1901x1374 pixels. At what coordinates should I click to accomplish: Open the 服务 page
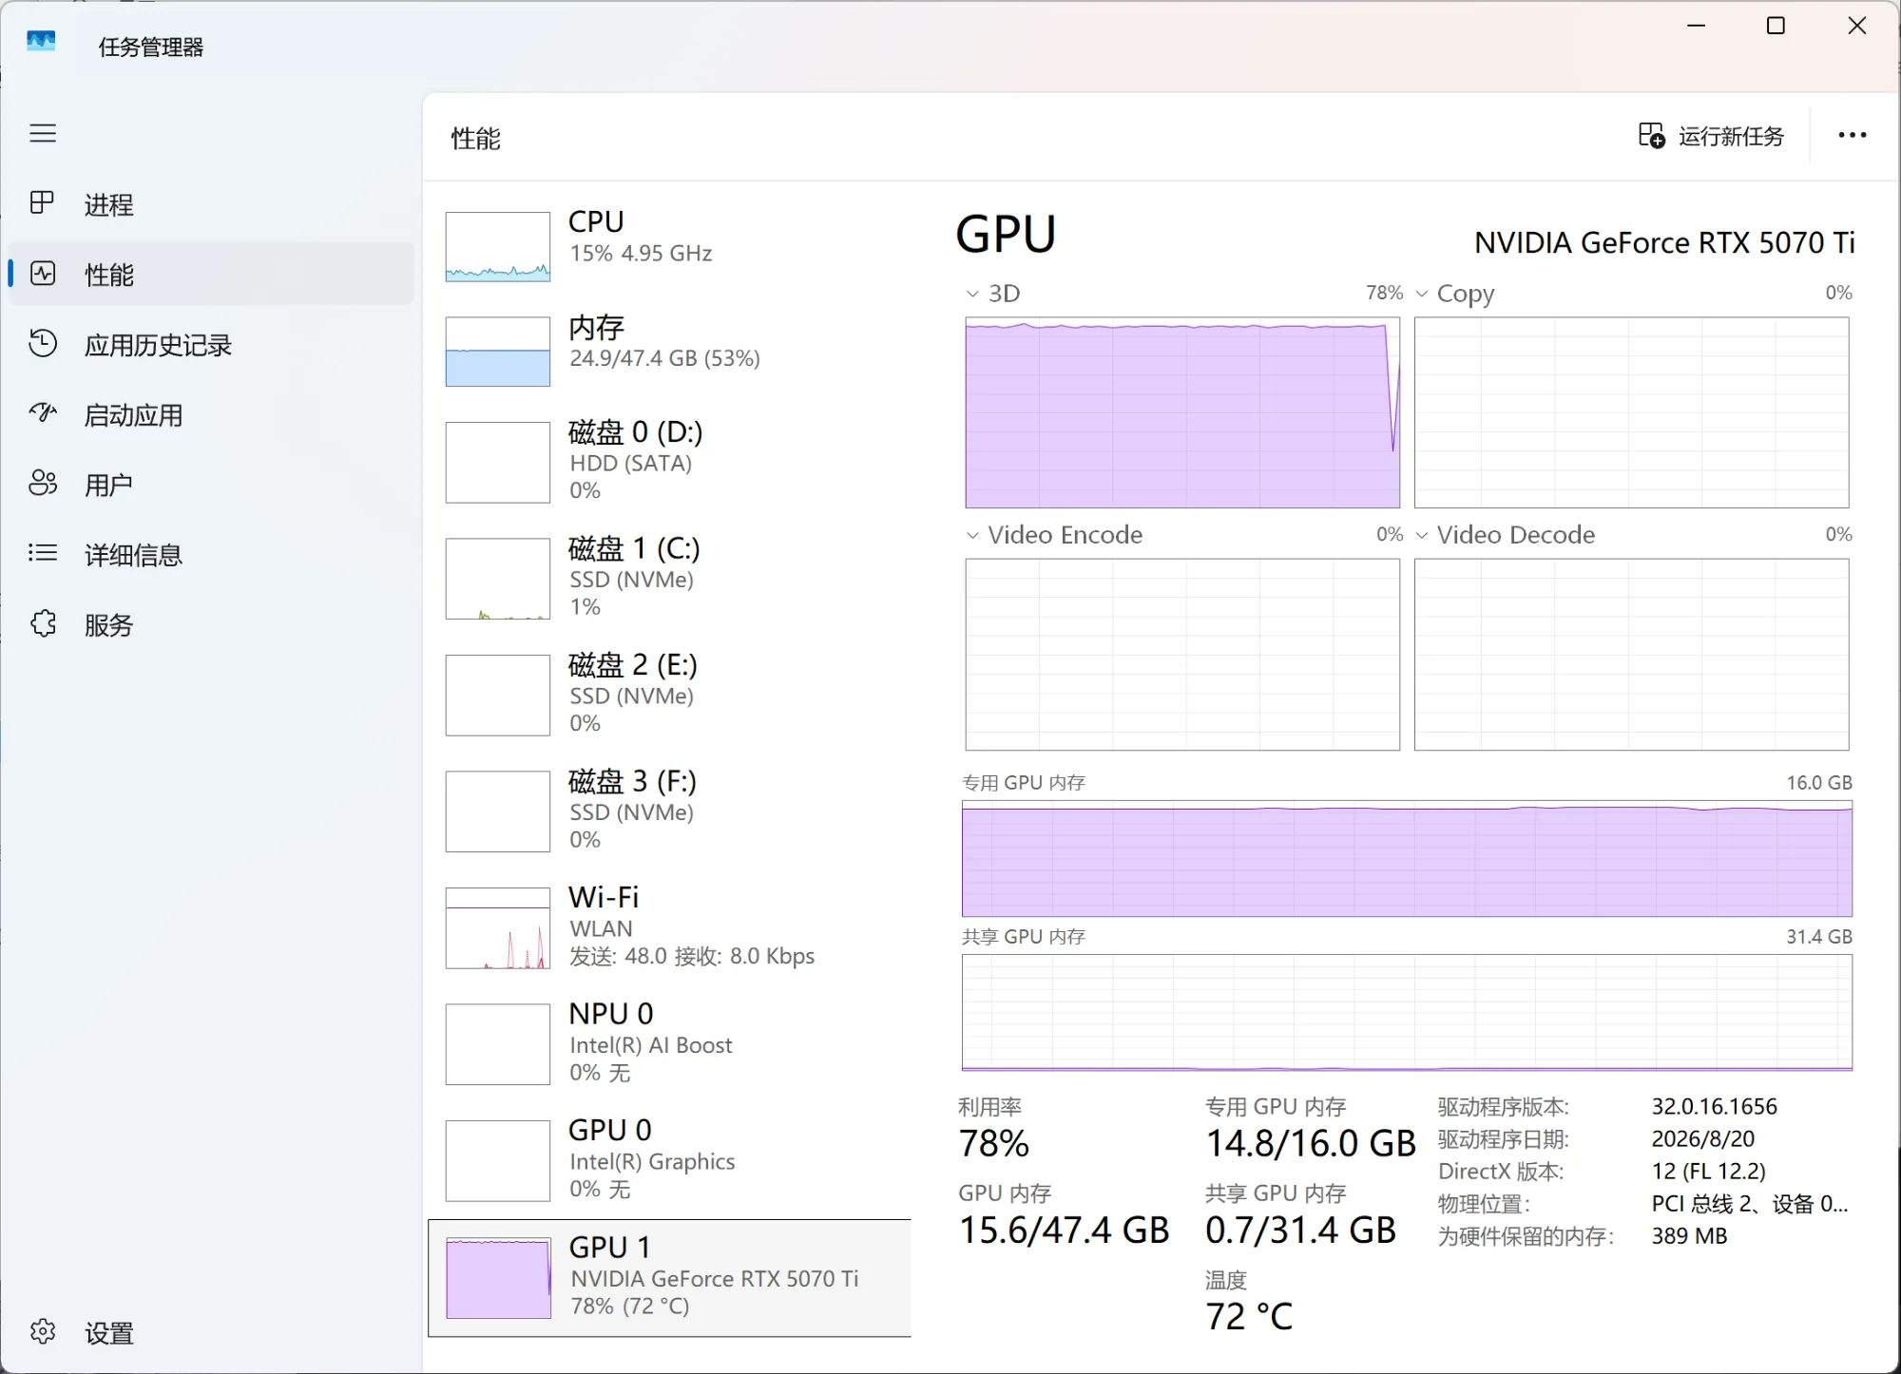pos(211,624)
